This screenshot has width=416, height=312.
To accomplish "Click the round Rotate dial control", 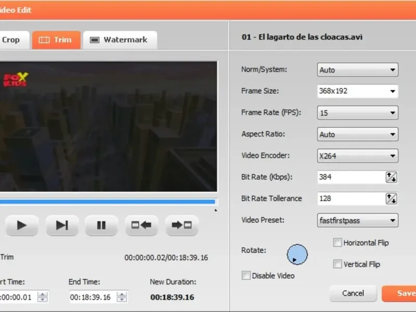I will (x=297, y=254).
